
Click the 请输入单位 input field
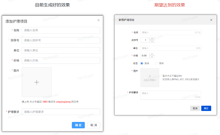[x=61, y=50]
